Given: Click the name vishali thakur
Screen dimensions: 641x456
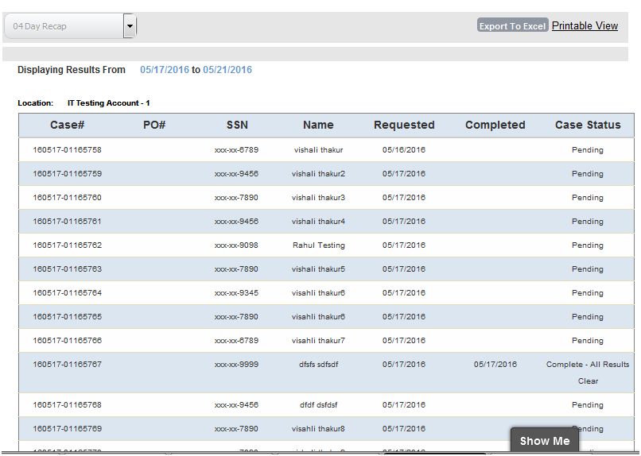Looking at the screenshot, I should [x=318, y=150].
